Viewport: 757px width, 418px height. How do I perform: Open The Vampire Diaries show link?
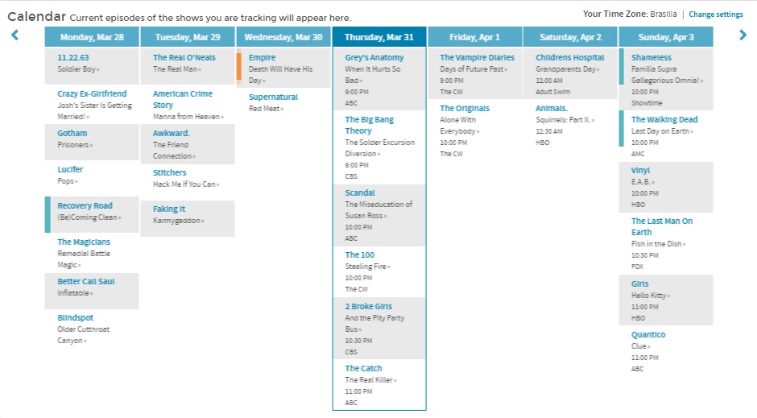click(x=477, y=58)
